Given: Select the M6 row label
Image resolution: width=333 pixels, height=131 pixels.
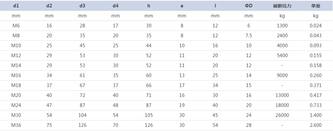Looking at the screenshot, I should [16, 26].
